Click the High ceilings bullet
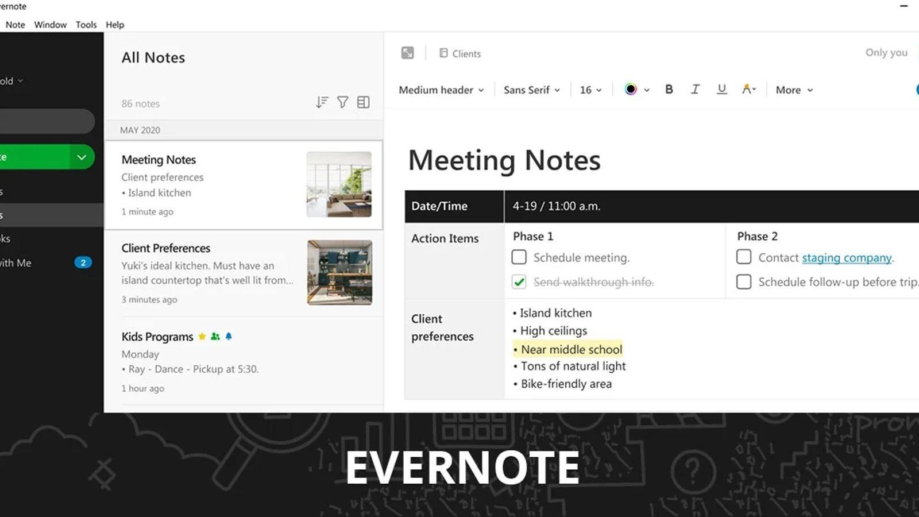Image resolution: width=919 pixels, height=517 pixels. [x=550, y=331]
